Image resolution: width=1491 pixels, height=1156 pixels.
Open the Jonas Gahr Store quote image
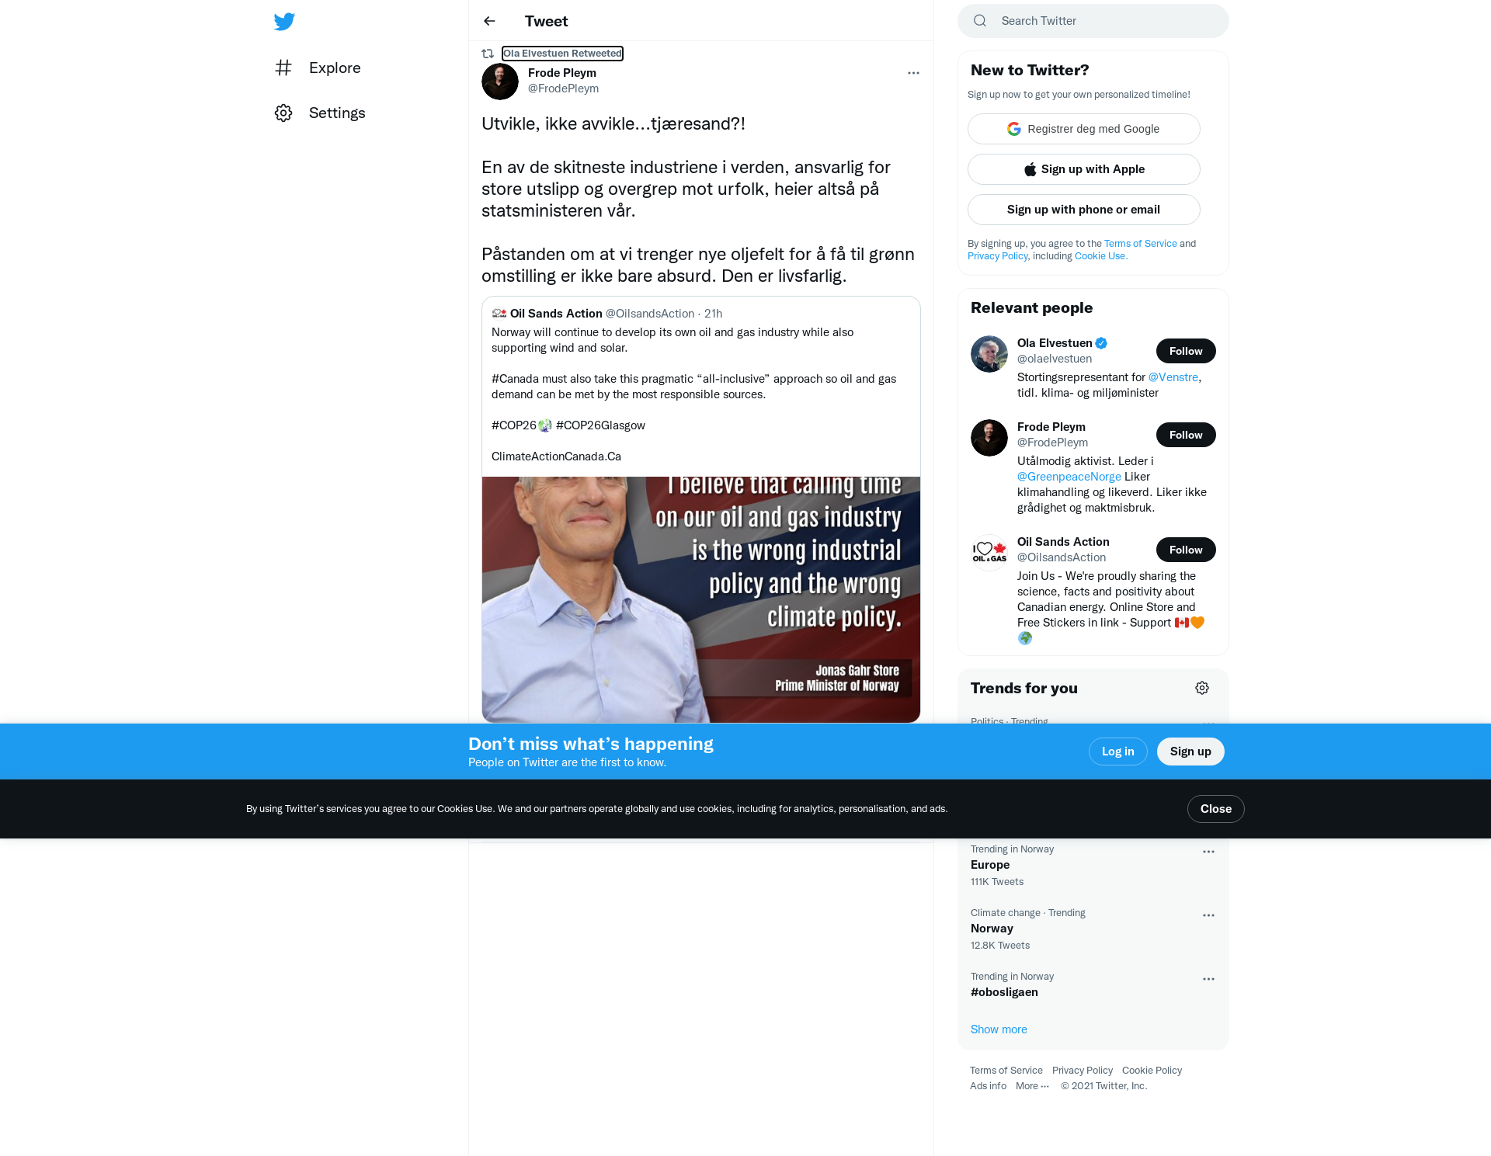click(x=701, y=599)
